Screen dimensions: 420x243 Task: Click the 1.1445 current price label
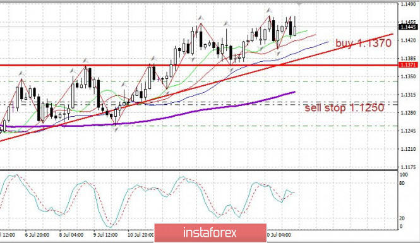point(408,27)
